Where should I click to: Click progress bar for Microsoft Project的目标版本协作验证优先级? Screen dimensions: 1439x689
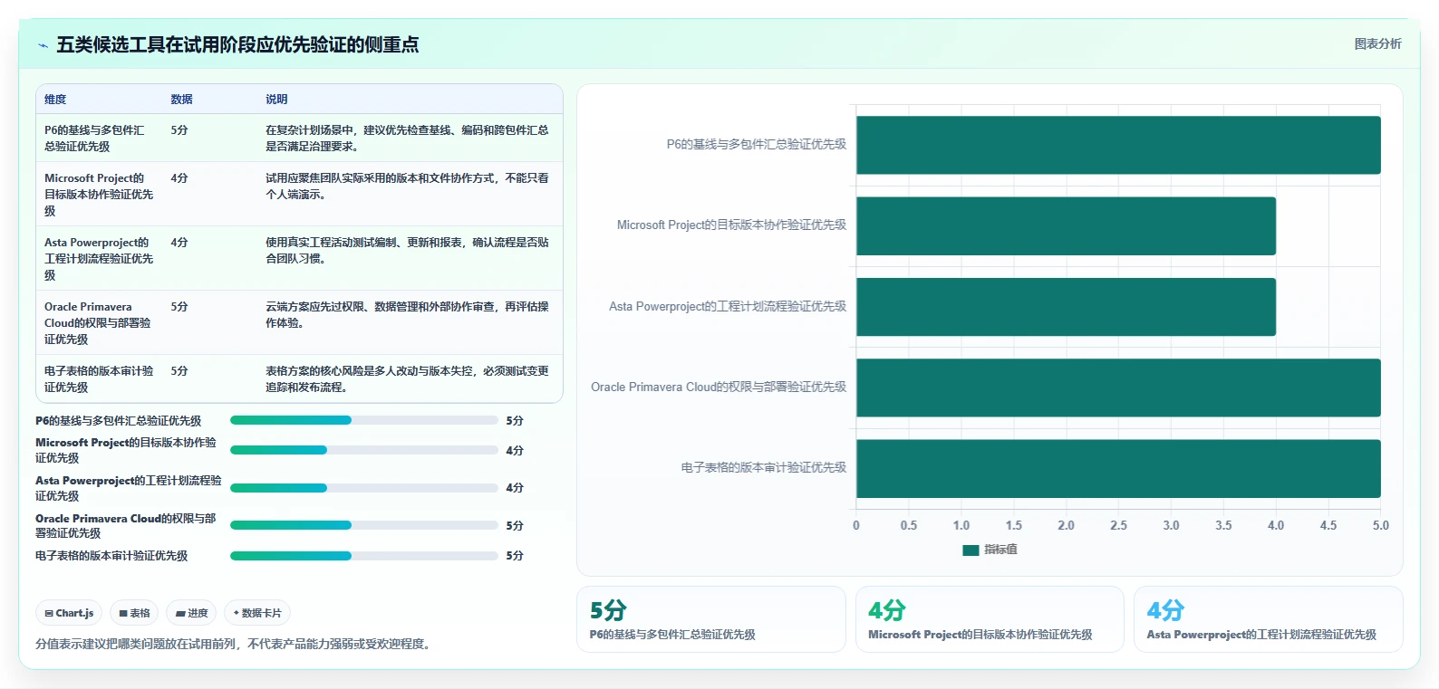pos(364,450)
